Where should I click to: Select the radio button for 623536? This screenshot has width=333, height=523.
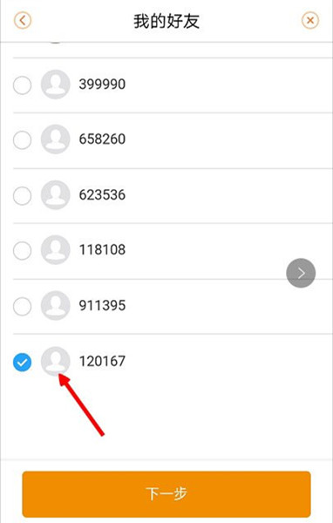point(23,195)
